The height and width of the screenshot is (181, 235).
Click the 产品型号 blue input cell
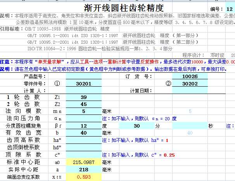[x=84, y=76]
